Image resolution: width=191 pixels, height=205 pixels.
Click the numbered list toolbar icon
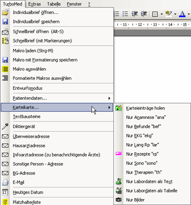(117, 14)
